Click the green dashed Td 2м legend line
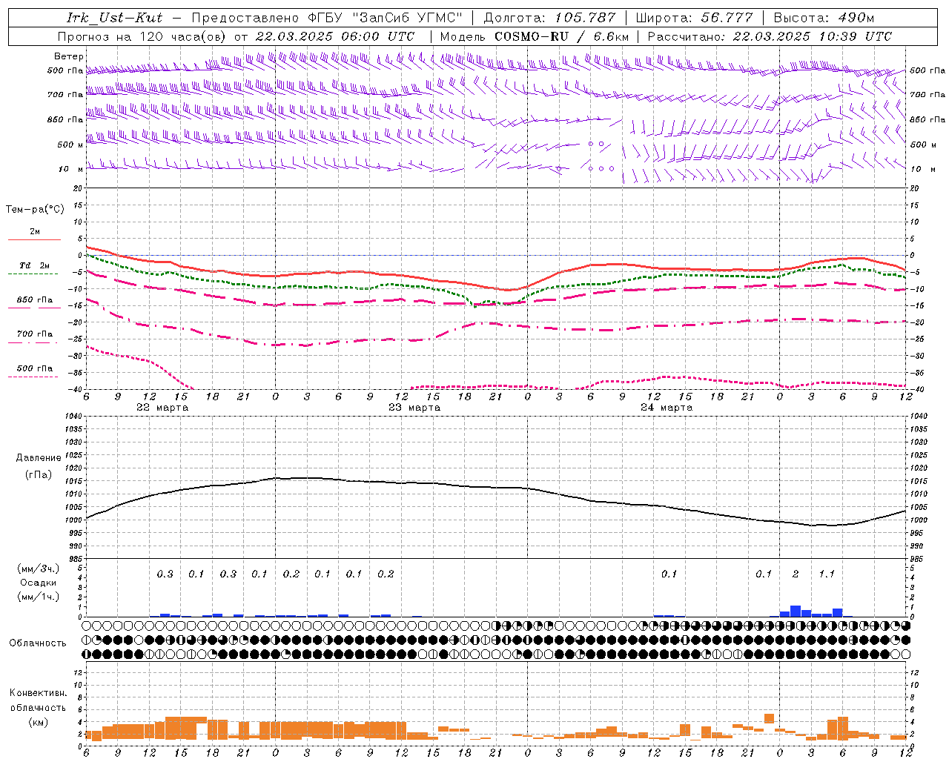 (33, 274)
